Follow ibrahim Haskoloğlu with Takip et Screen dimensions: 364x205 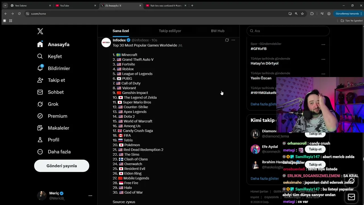pyautogui.click(x=315, y=165)
